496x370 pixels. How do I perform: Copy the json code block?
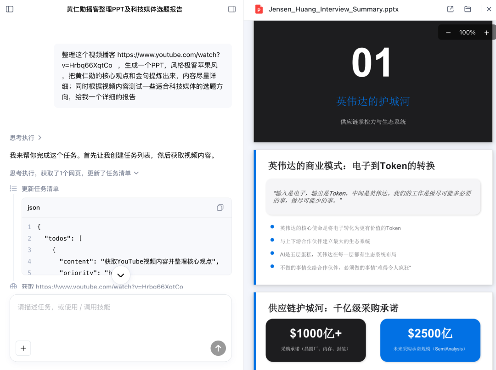click(220, 207)
